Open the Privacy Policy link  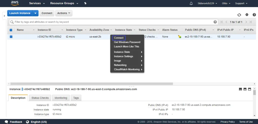[x=228, y=122]
